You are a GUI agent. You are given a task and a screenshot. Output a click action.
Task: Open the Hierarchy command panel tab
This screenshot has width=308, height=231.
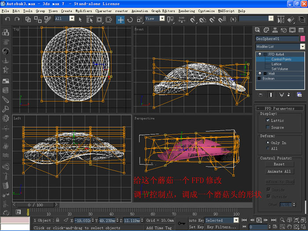[275, 30]
